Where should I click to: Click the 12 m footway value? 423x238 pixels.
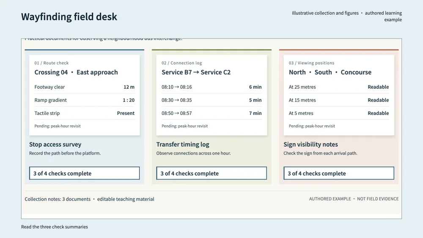point(129,87)
